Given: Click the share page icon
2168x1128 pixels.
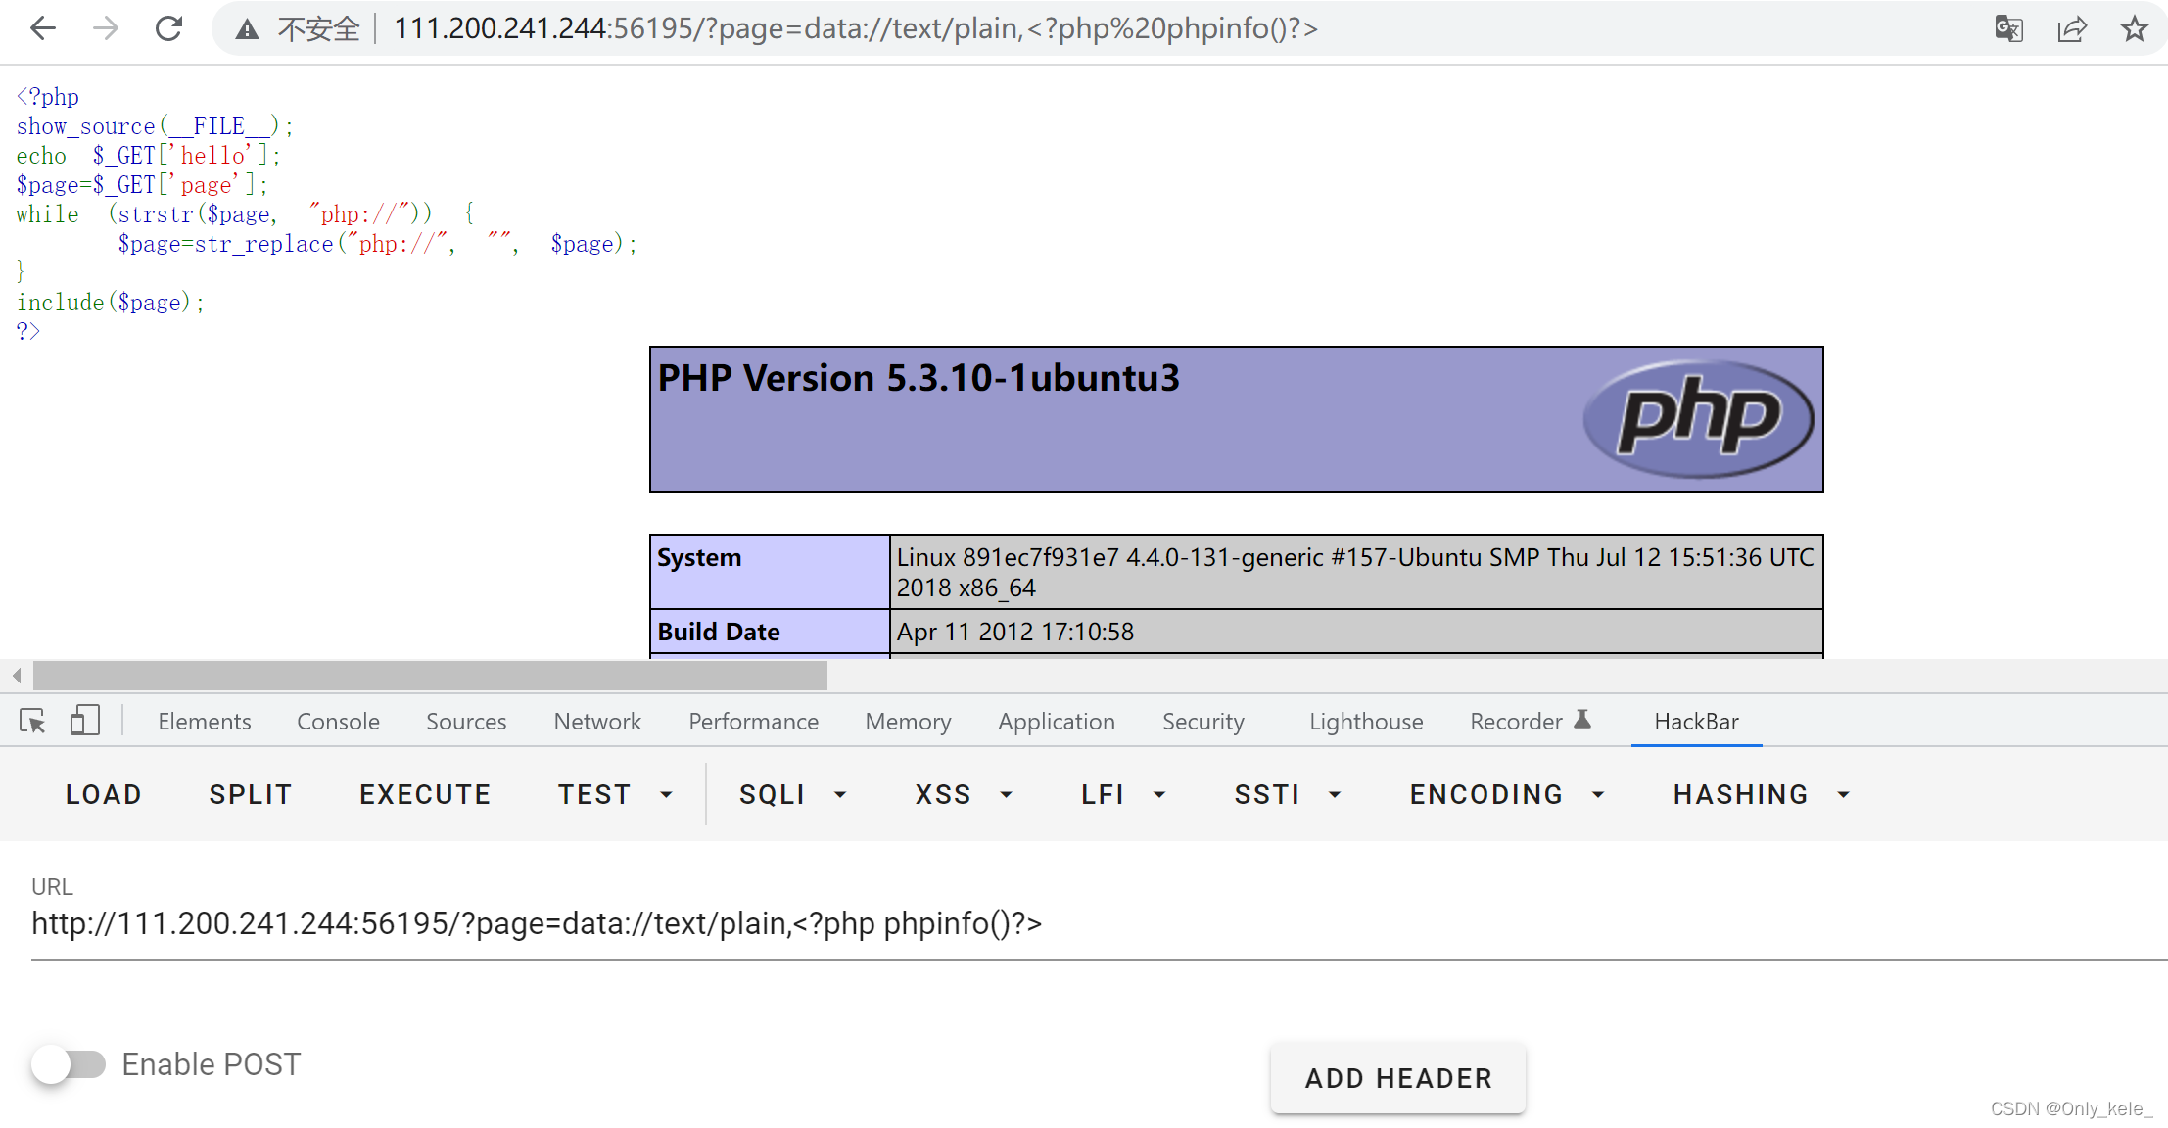Looking at the screenshot, I should [x=2071, y=28].
